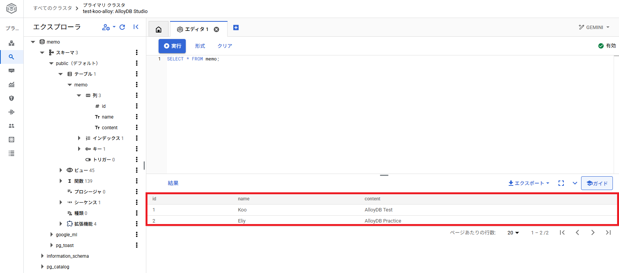Expand the pg_toast schema
619x273 pixels.
tap(51, 245)
